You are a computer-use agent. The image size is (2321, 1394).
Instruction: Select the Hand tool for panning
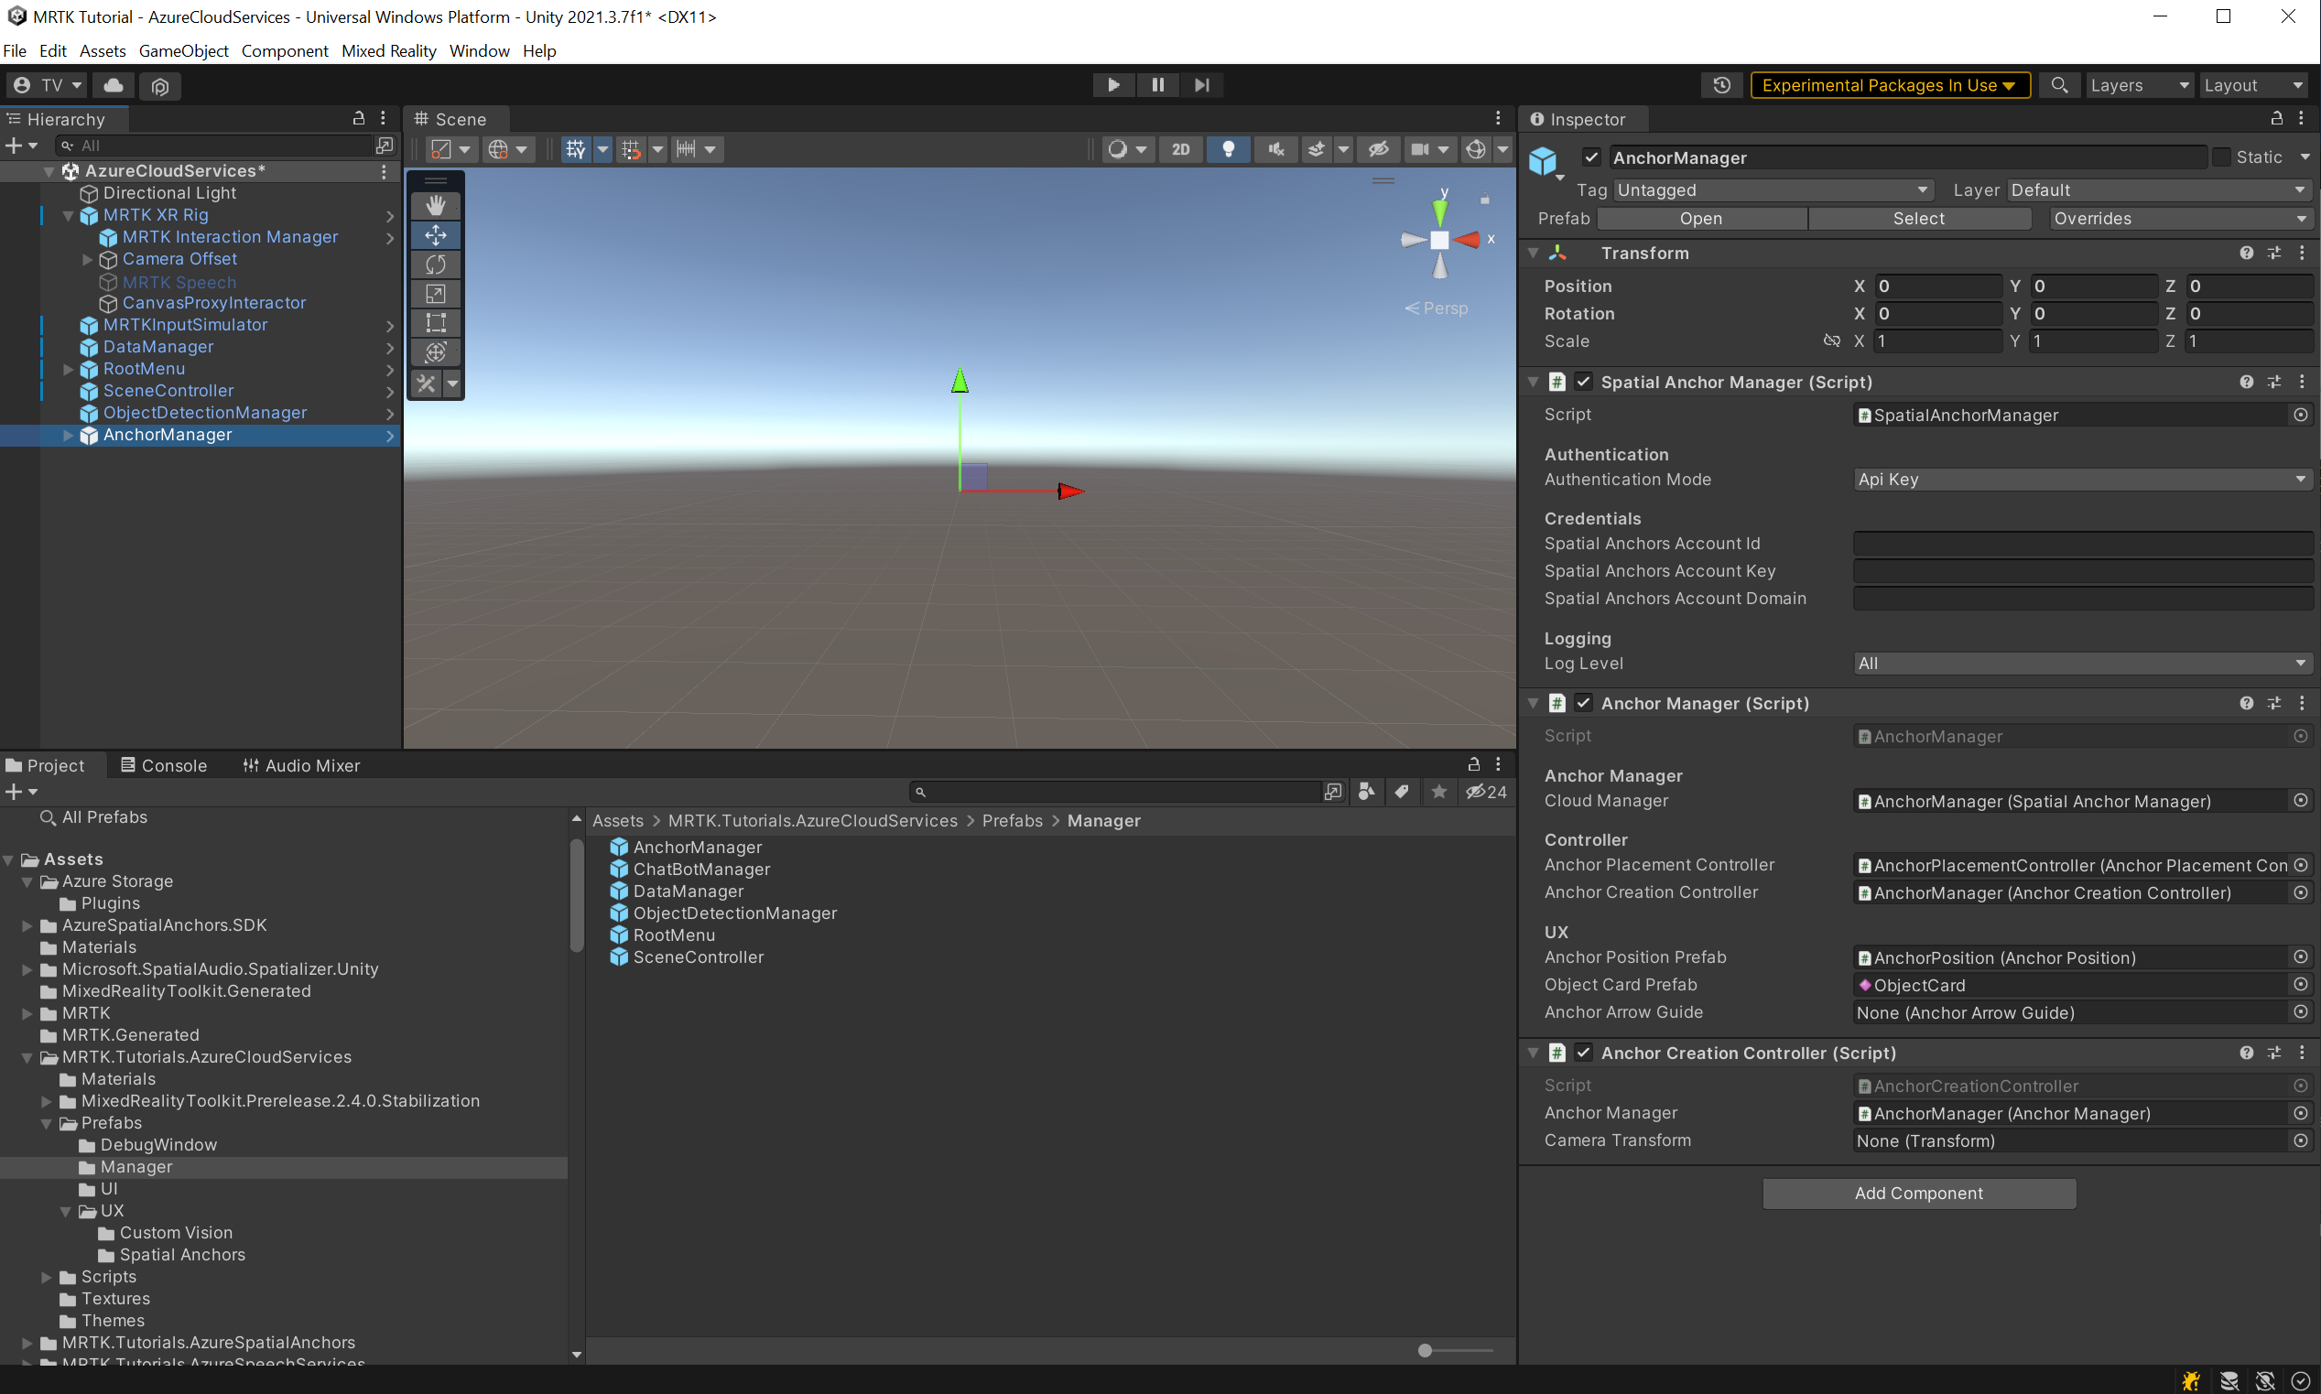tap(435, 204)
